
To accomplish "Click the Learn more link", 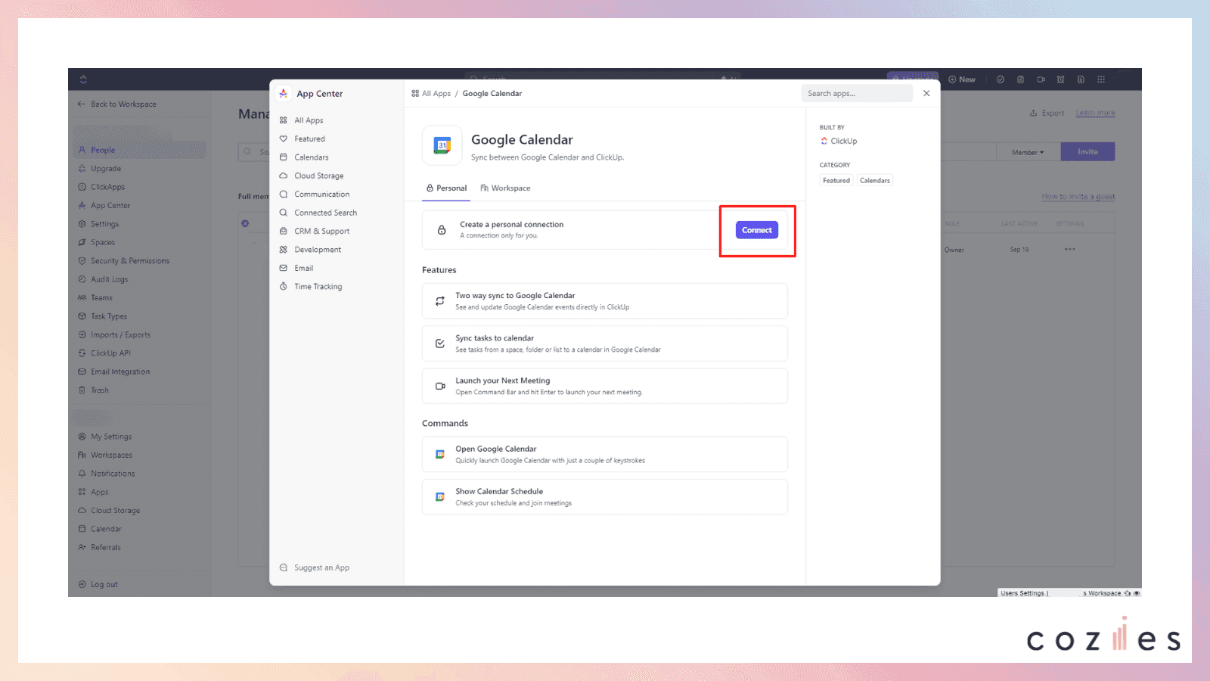I will pos(1096,113).
